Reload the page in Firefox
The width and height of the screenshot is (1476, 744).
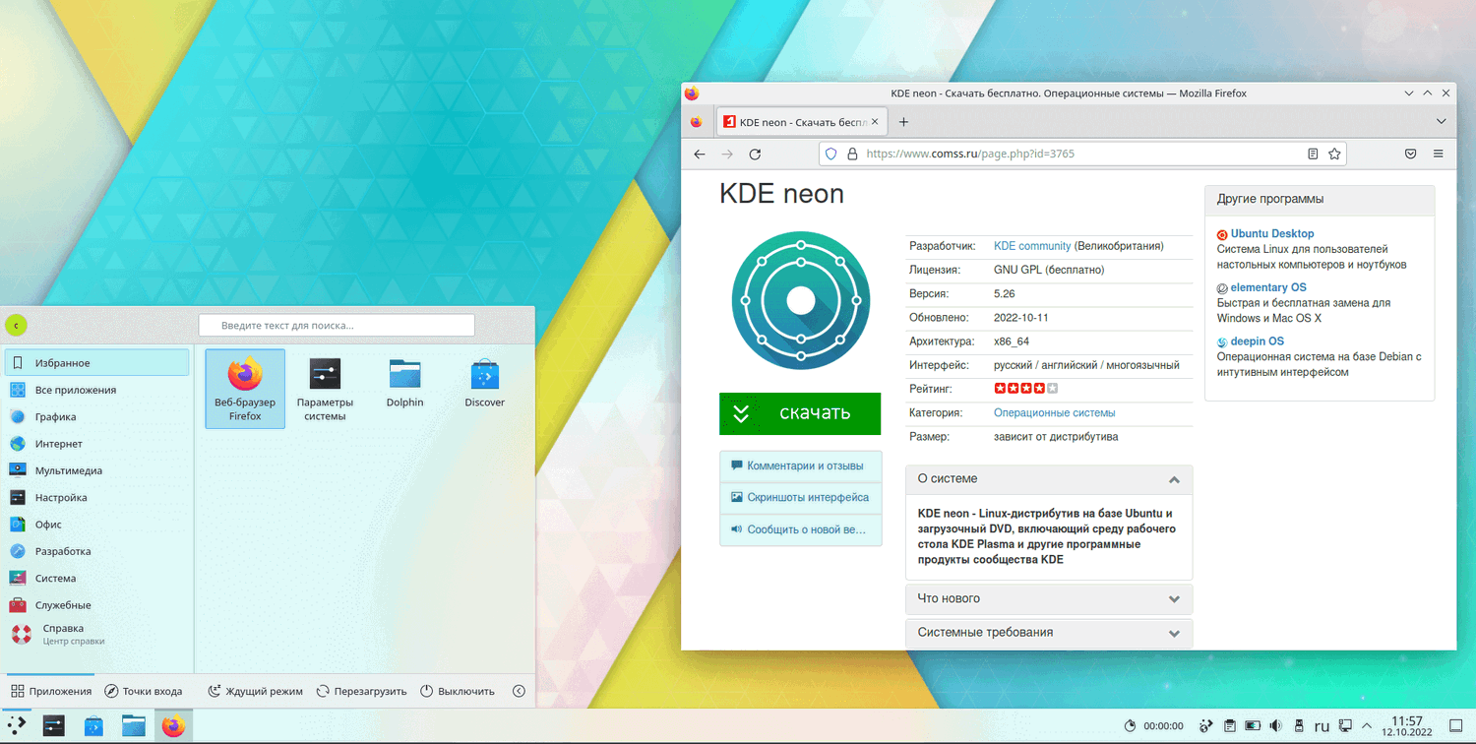pos(755,155)
